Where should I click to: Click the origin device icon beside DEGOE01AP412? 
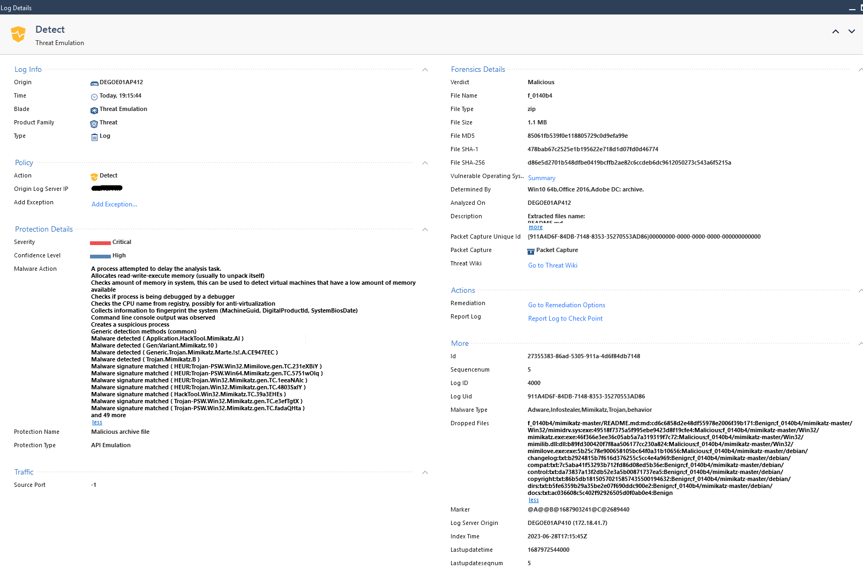[x=94, y=82]
